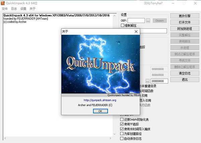Click the ... button next to OEP
Screen dimensions: 201x143
(x=148, y=21)
